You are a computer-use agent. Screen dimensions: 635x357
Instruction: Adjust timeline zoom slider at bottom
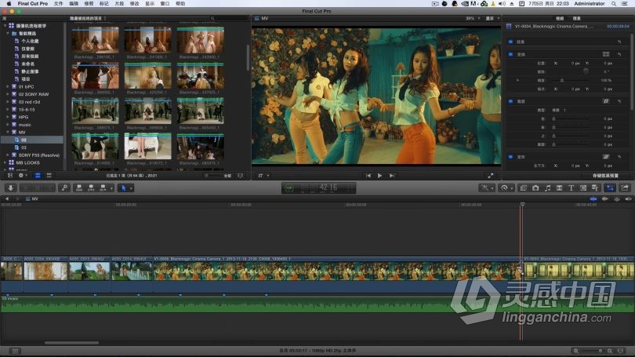(x=593, y=351)
